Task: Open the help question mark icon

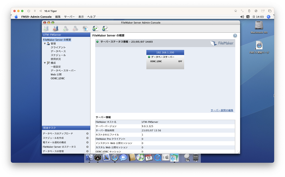Action: point(235,36)
